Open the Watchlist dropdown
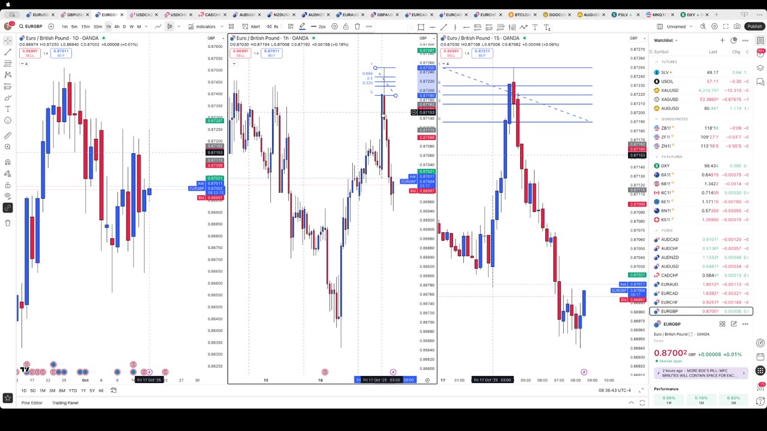Viewport: 767px width, 431px height. coord(666,40)
